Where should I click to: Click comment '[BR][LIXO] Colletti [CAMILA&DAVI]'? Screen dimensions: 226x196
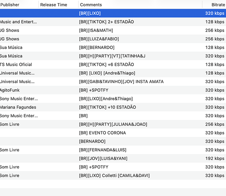point(114,175)
